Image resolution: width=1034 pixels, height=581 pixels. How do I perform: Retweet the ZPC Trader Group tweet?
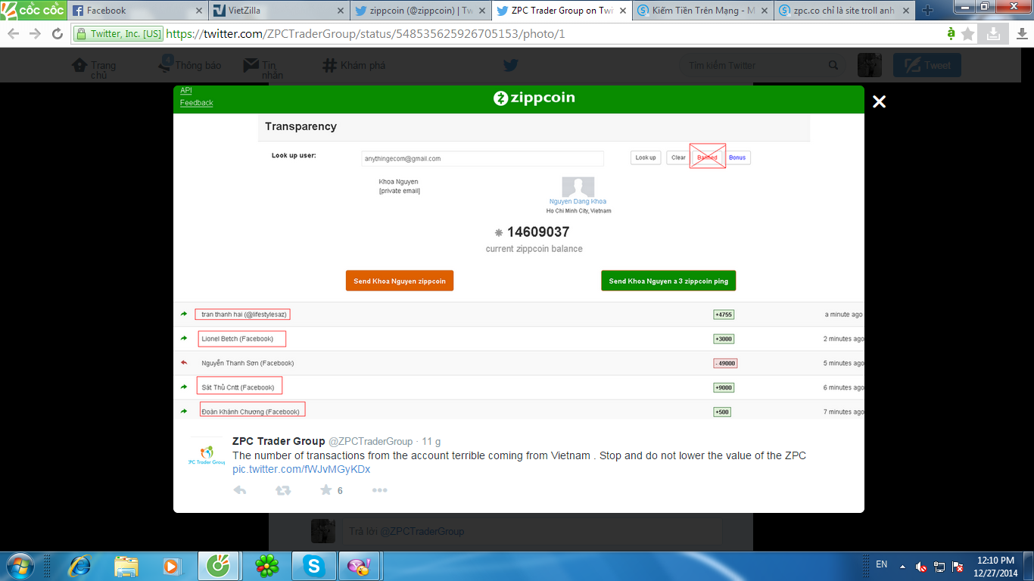(x=283, y=490)
